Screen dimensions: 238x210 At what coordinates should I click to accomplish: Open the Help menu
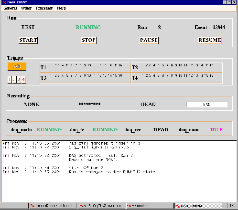coord(61,8)
